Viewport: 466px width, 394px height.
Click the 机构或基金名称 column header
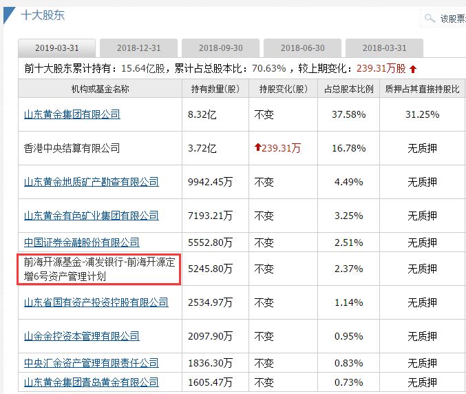[100, 89]
